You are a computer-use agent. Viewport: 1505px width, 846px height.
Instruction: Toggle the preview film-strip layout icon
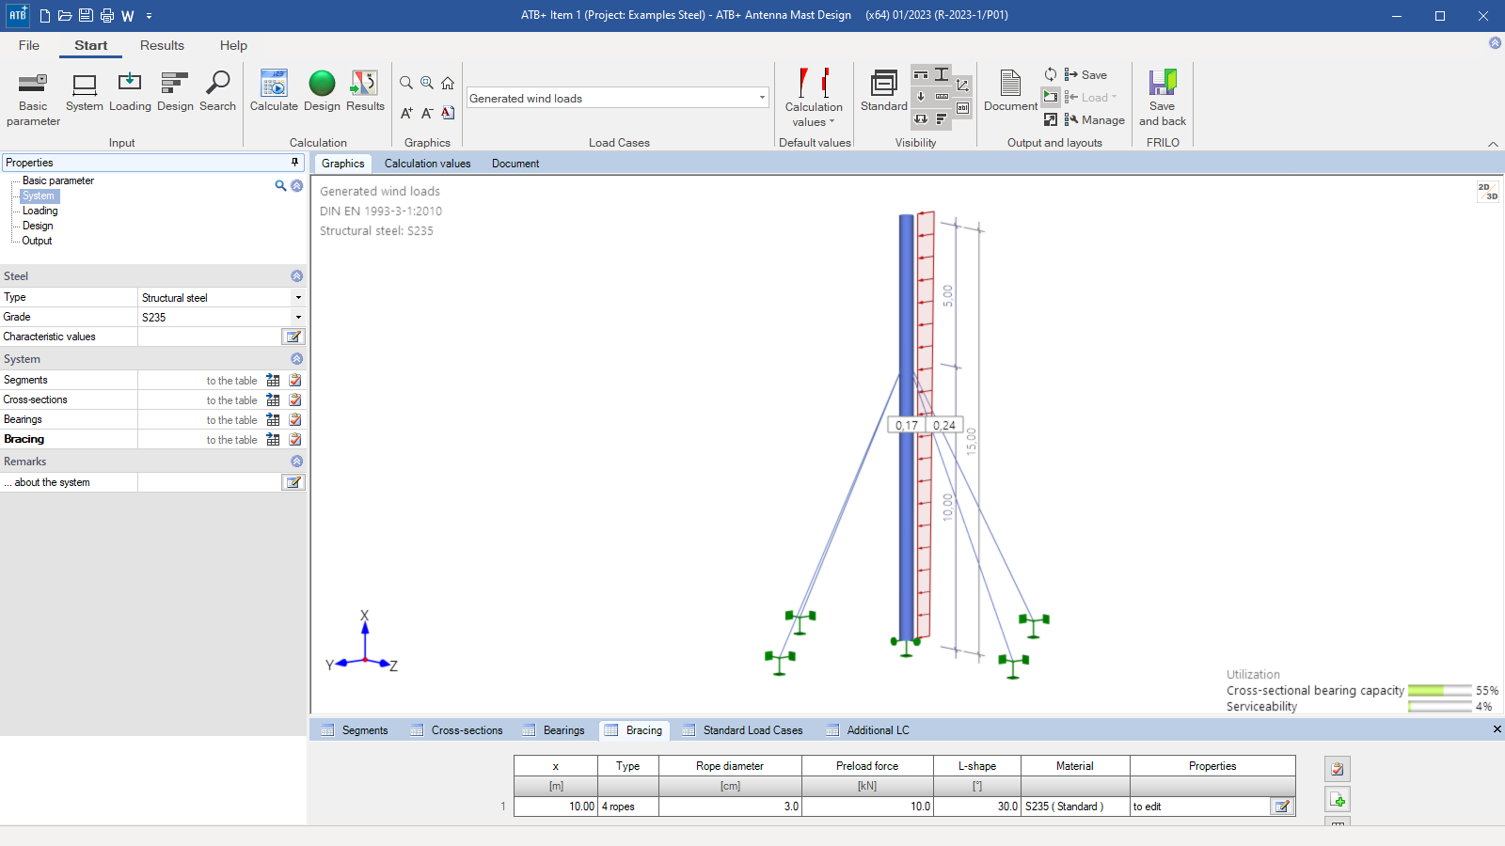coord(1051,97)
